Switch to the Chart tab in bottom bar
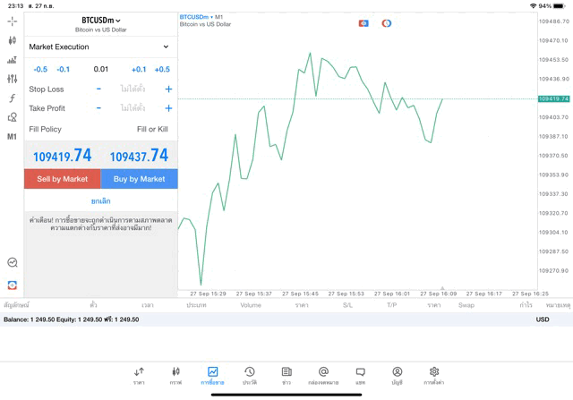573x400 pixels. [175, 375]
